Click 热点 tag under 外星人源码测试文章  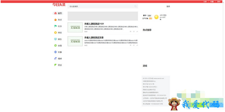[86, 45]
